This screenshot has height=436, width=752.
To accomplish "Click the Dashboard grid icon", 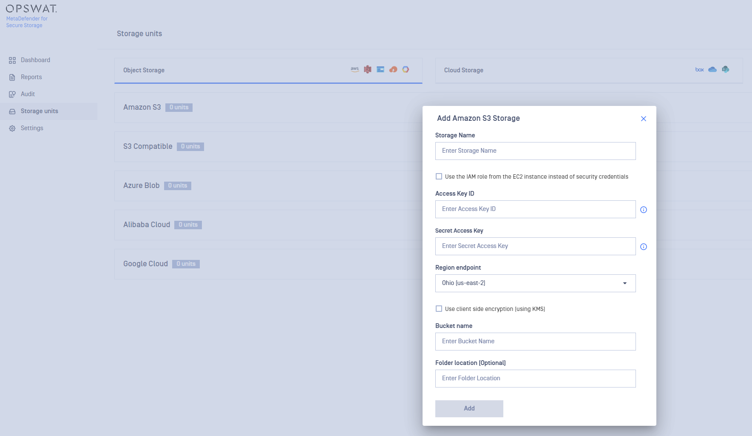I will tap(12, 60).
